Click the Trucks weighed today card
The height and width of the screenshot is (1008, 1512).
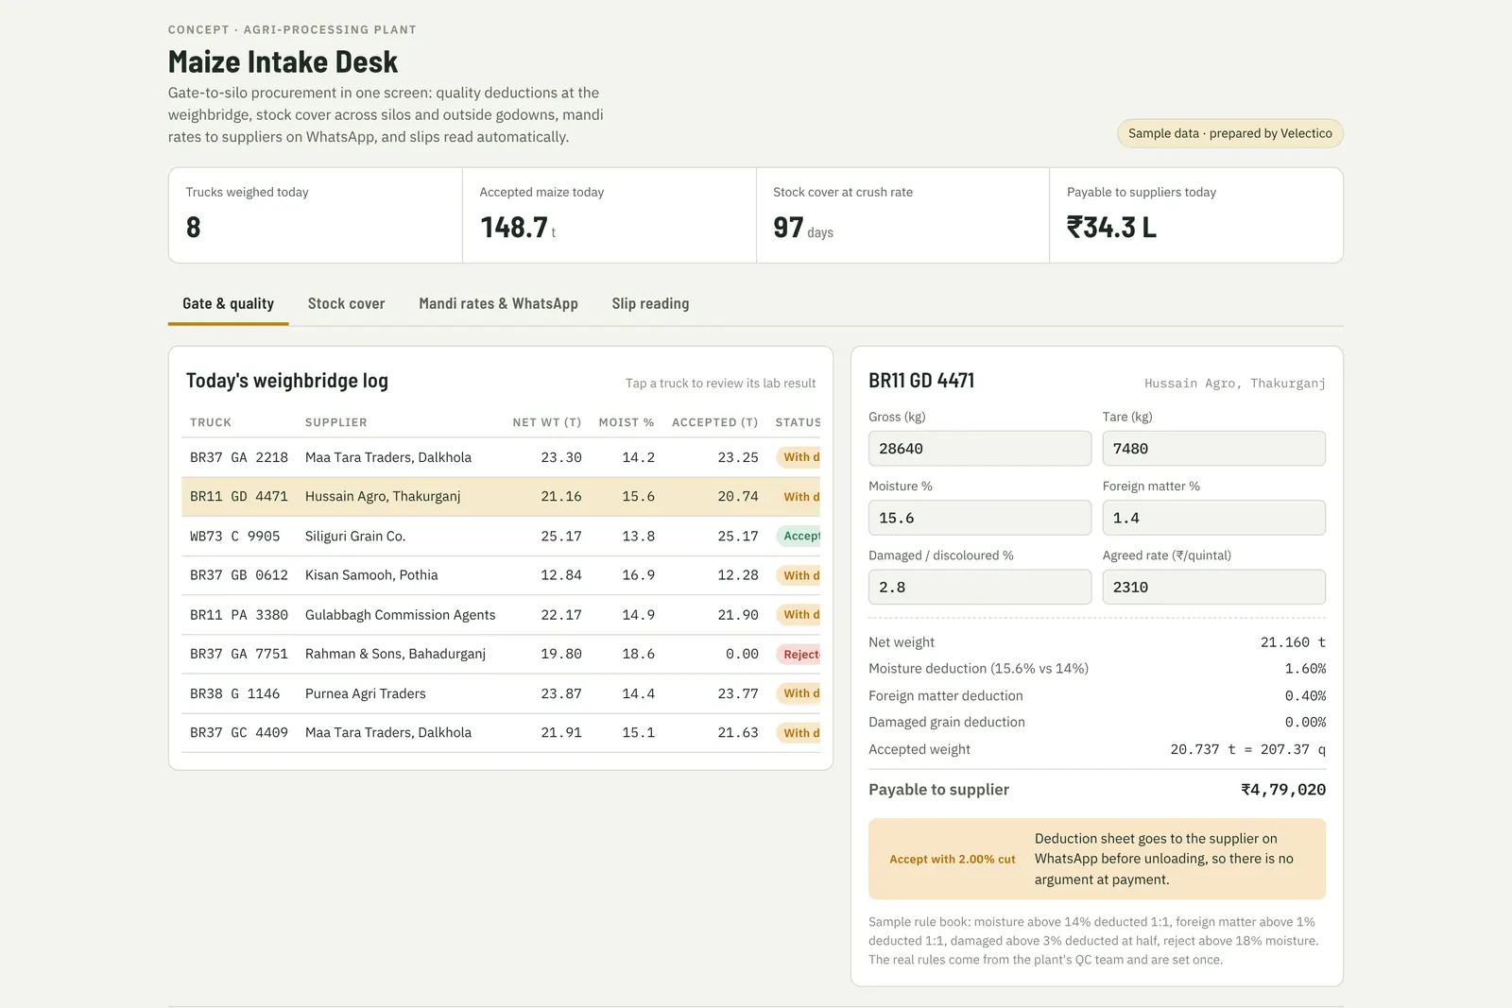tap(316, 215)
